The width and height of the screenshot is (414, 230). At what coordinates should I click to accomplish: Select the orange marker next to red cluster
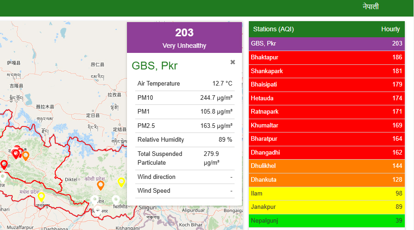26,155
